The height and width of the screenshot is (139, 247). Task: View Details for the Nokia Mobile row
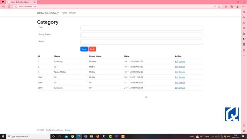(182, 72)
